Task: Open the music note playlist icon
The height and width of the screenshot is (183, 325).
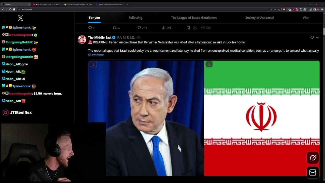Action: tap(311, 9)
